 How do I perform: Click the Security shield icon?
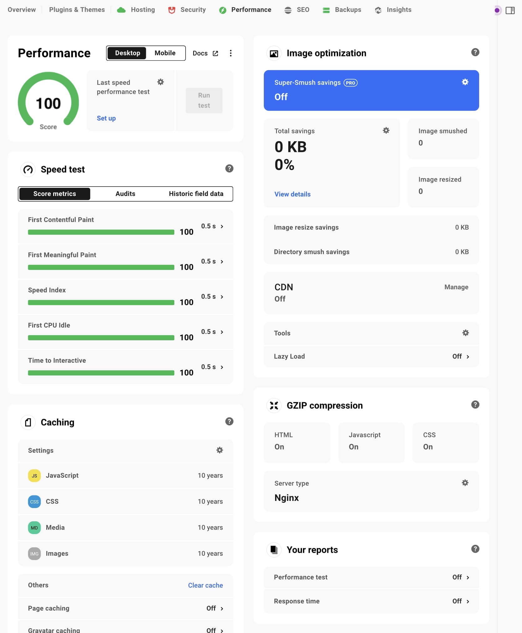tap(171, 10)
